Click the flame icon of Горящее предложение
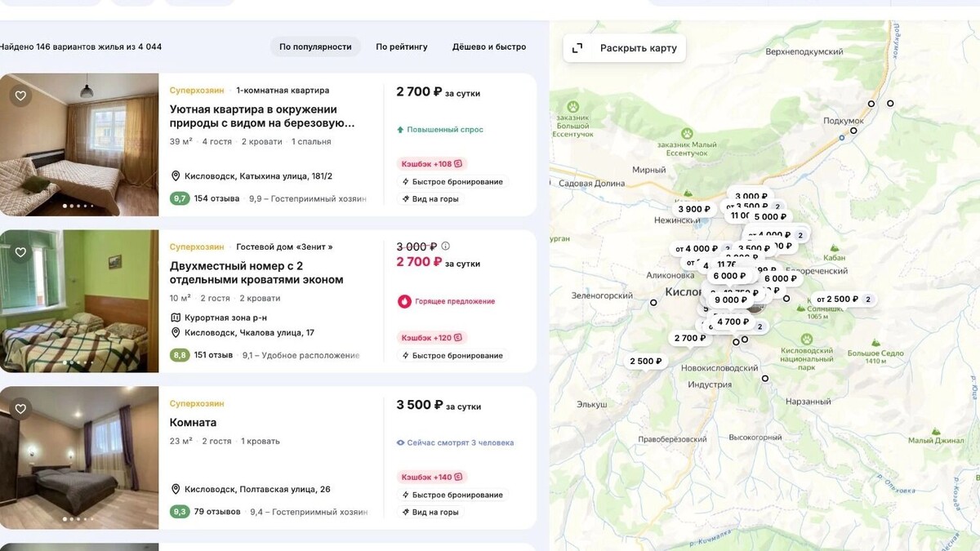Screen dimensions: 980x551 click(404, 301)
